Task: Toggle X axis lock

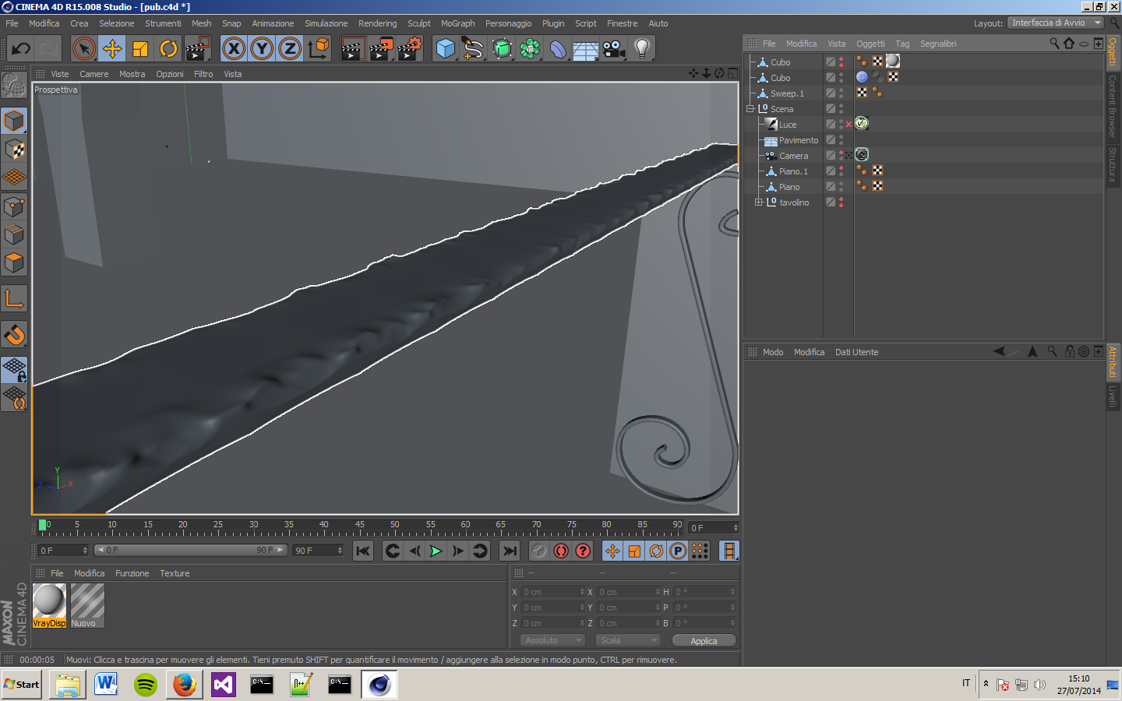Action: coord(234,49)
